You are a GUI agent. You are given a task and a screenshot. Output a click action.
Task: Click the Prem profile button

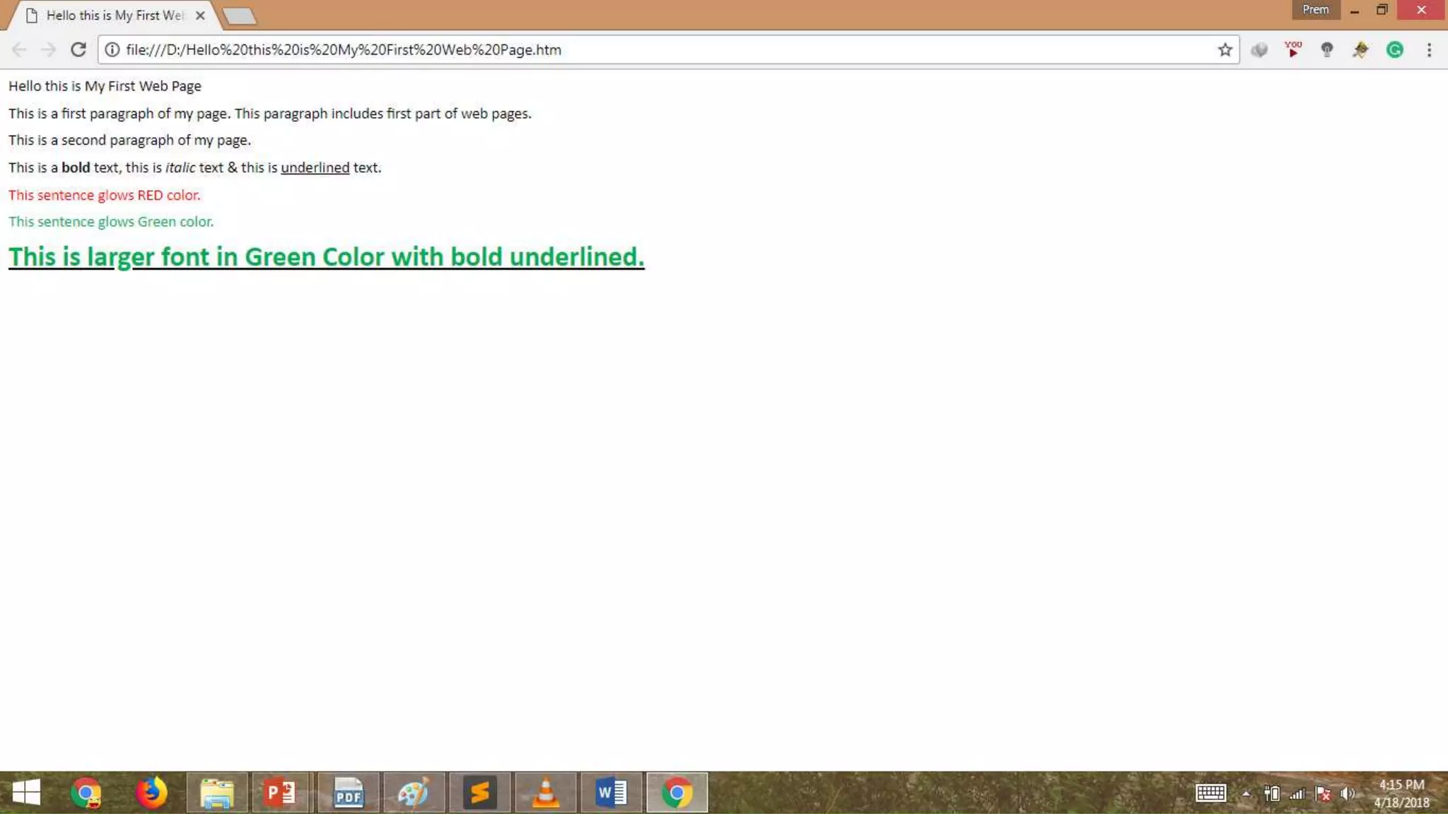[x=1315, y=10]
